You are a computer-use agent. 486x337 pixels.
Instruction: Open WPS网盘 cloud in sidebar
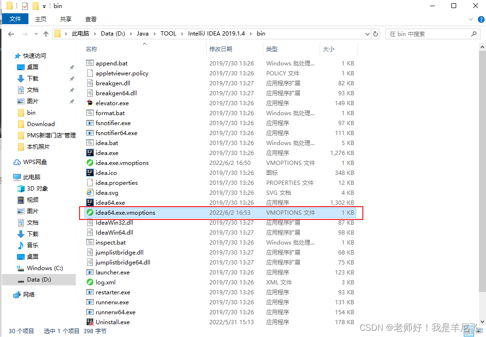pyautogui.click(x=30, y=162)
